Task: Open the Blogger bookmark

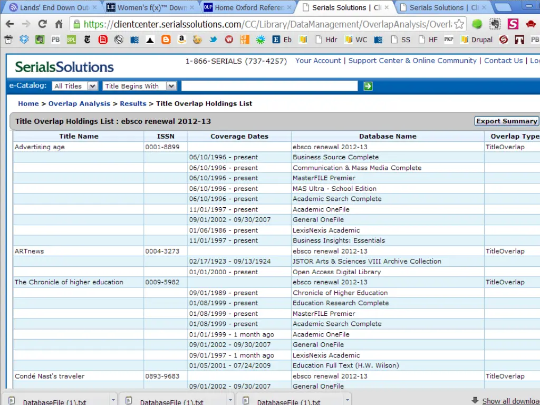Action: pos(166,40)
